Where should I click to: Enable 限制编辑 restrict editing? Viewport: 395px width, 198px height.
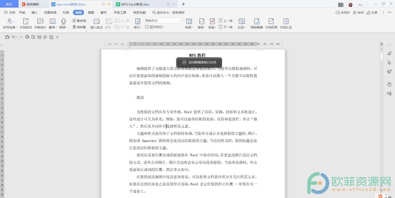(257, 23)
